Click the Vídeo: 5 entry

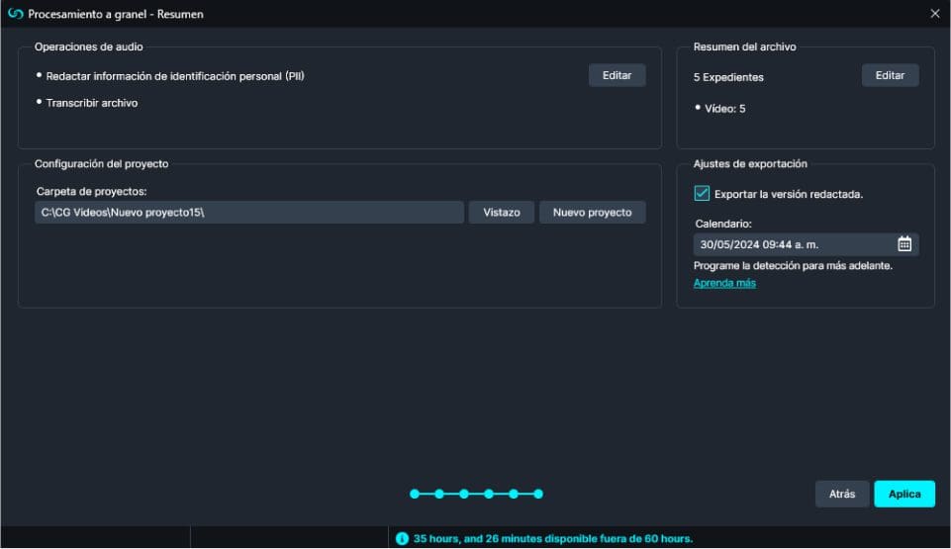[x=724, y=109]
